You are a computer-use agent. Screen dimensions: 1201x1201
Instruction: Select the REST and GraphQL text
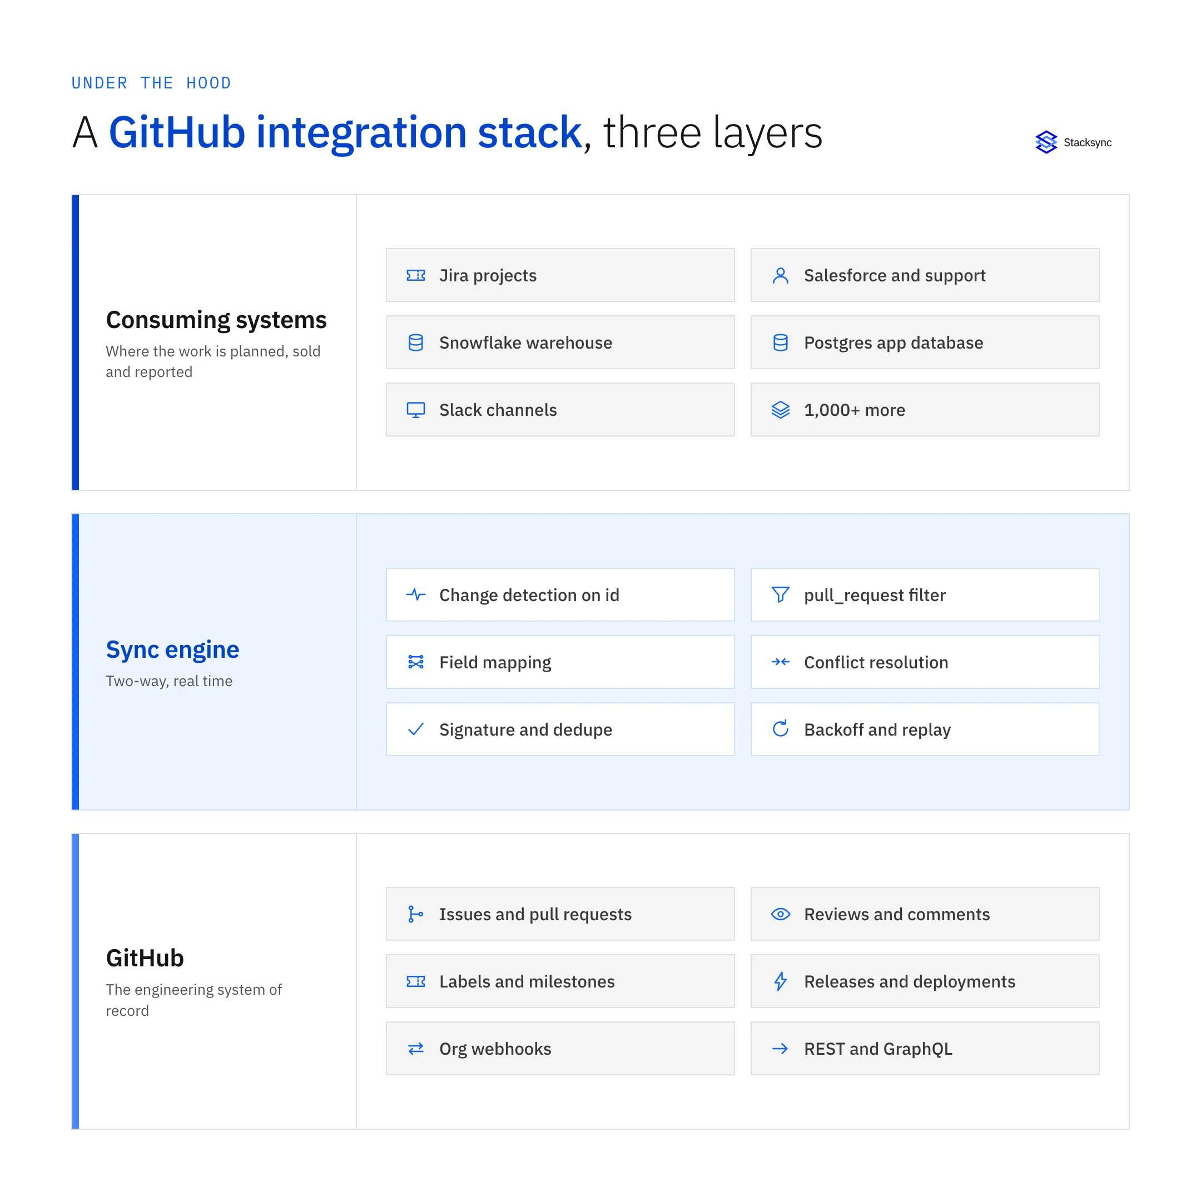tap(879, 1049)
